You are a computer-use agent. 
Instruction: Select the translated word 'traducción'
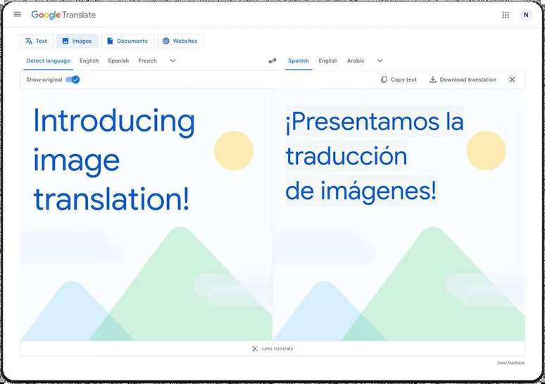tap(346, 156)
